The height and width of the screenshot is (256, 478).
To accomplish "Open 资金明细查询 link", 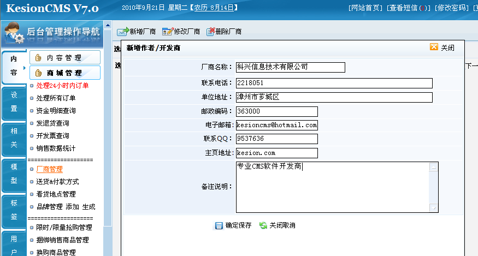I will [56, 111].
